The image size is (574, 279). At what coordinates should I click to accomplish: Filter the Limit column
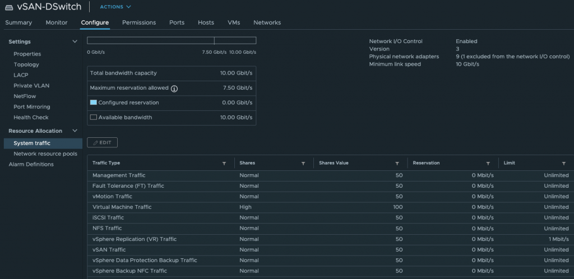pos(564,164)
